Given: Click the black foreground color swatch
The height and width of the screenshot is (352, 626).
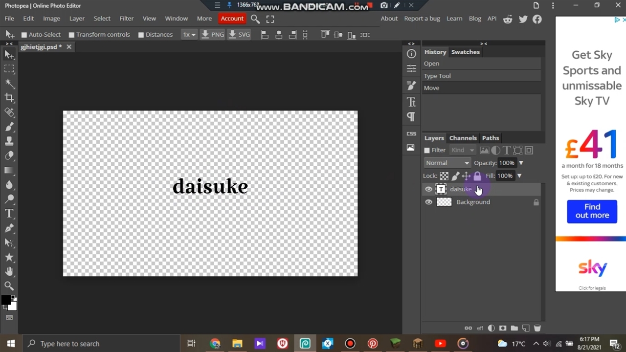Looking at the screenshot, I should [x=6, y=300].
